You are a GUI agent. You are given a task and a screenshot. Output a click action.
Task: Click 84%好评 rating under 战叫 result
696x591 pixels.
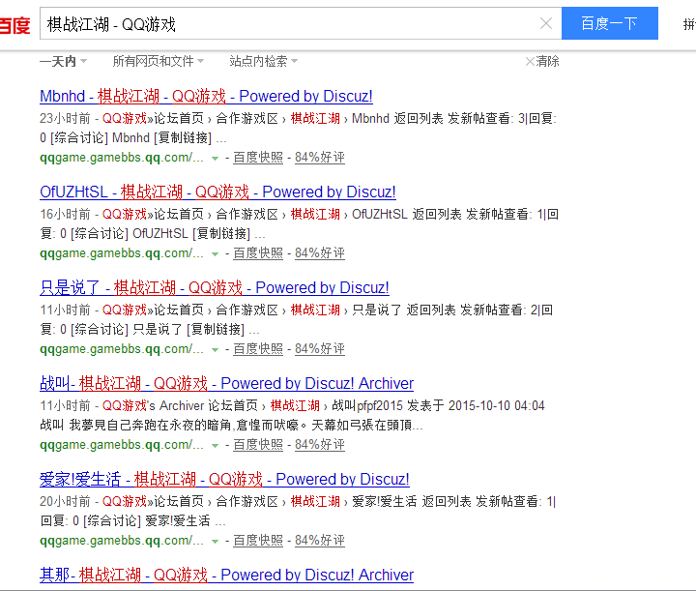tap(320, 445)
